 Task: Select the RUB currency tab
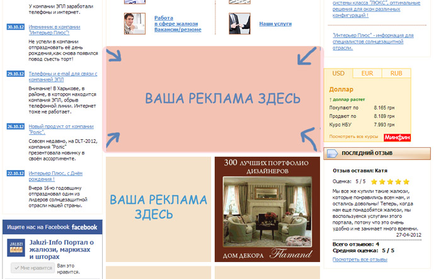tap(396, 74)
